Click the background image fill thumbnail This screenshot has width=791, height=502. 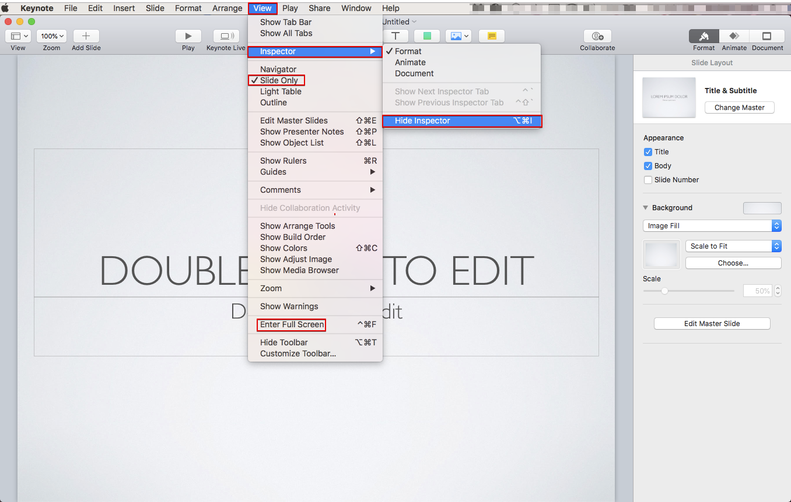click(661, 255)
